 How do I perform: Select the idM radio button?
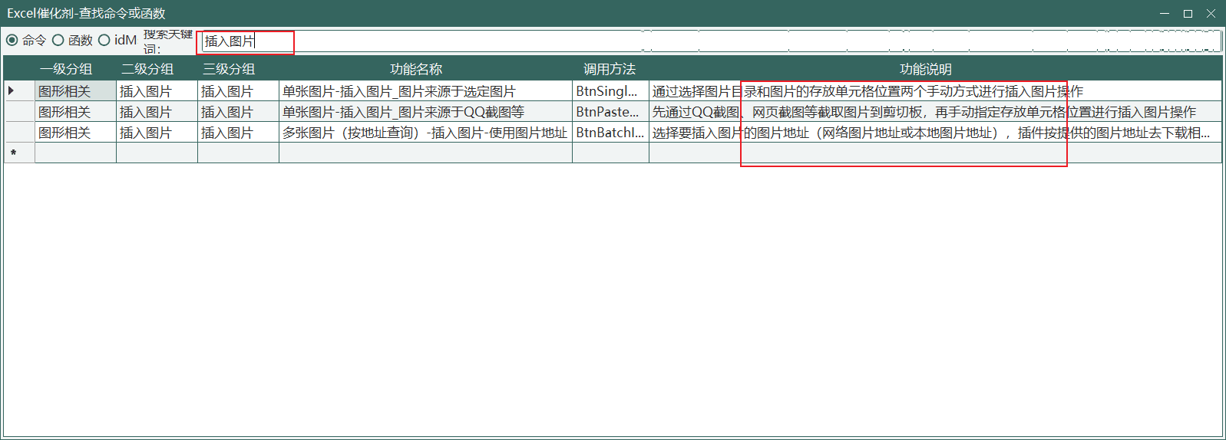pyautogui.click(x=117, y=40)
